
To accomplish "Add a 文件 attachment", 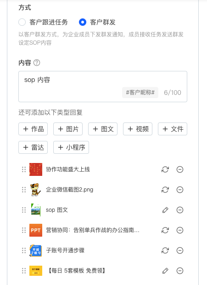I will coord(173,129).
